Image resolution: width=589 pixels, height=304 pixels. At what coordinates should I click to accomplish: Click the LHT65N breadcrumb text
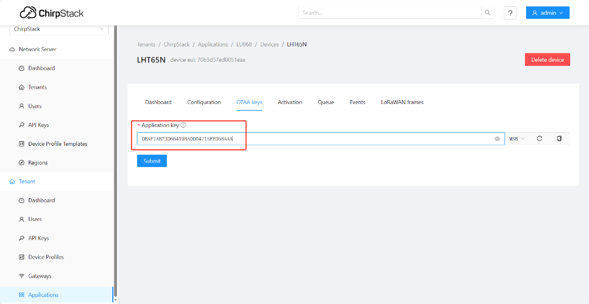pos(297,44)
